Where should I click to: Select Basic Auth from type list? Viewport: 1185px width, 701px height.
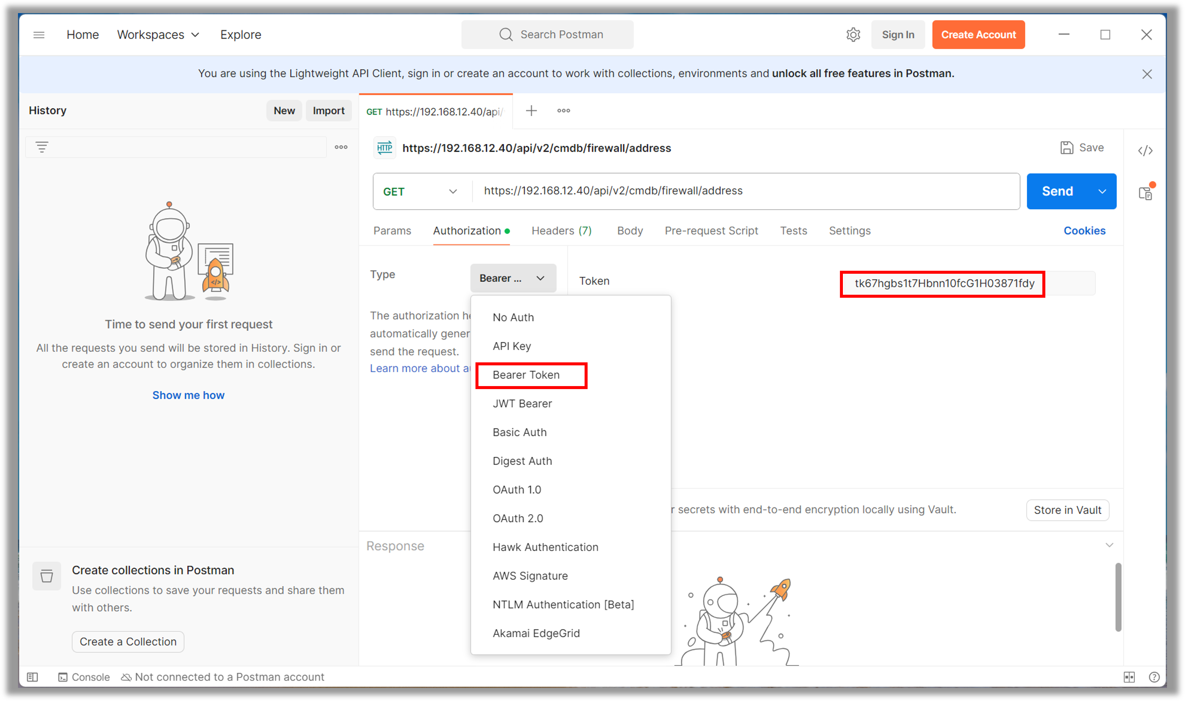(519, 432)
